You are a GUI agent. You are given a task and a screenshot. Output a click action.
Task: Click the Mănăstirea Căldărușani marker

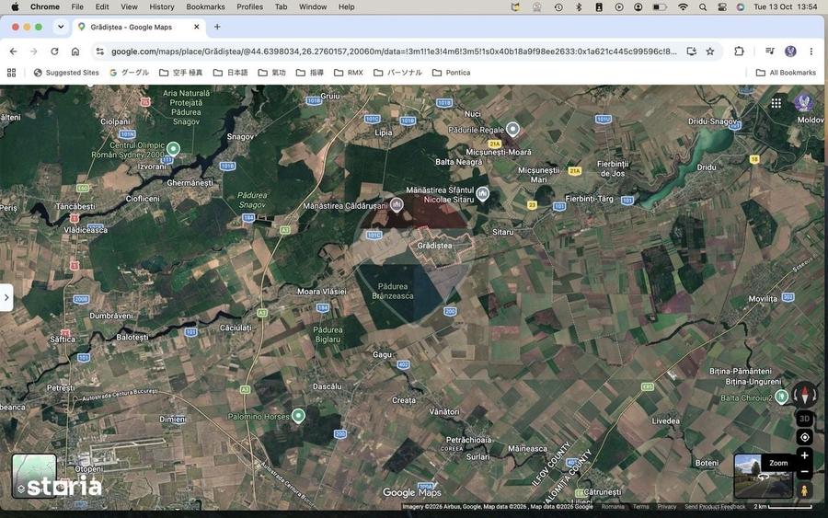click(397, 204)
